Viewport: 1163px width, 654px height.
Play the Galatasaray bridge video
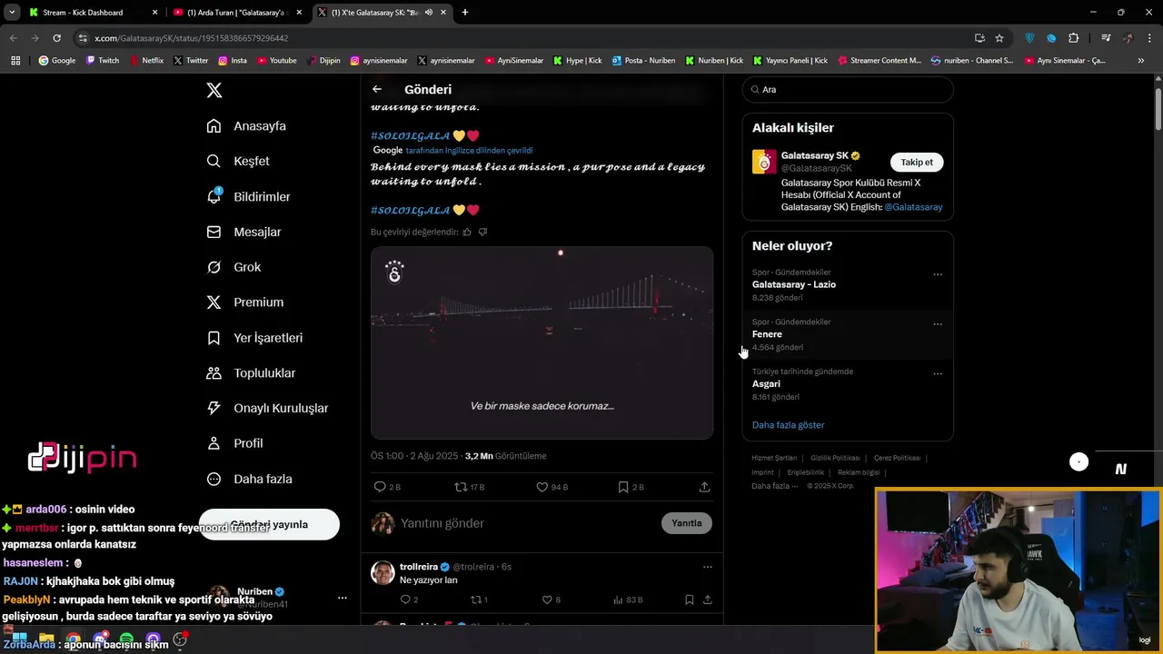click(x=542, y=342)
